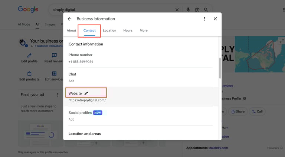Open the calendly.com appointments link
This screenshot has height=157, width=285.
(219, 148)
